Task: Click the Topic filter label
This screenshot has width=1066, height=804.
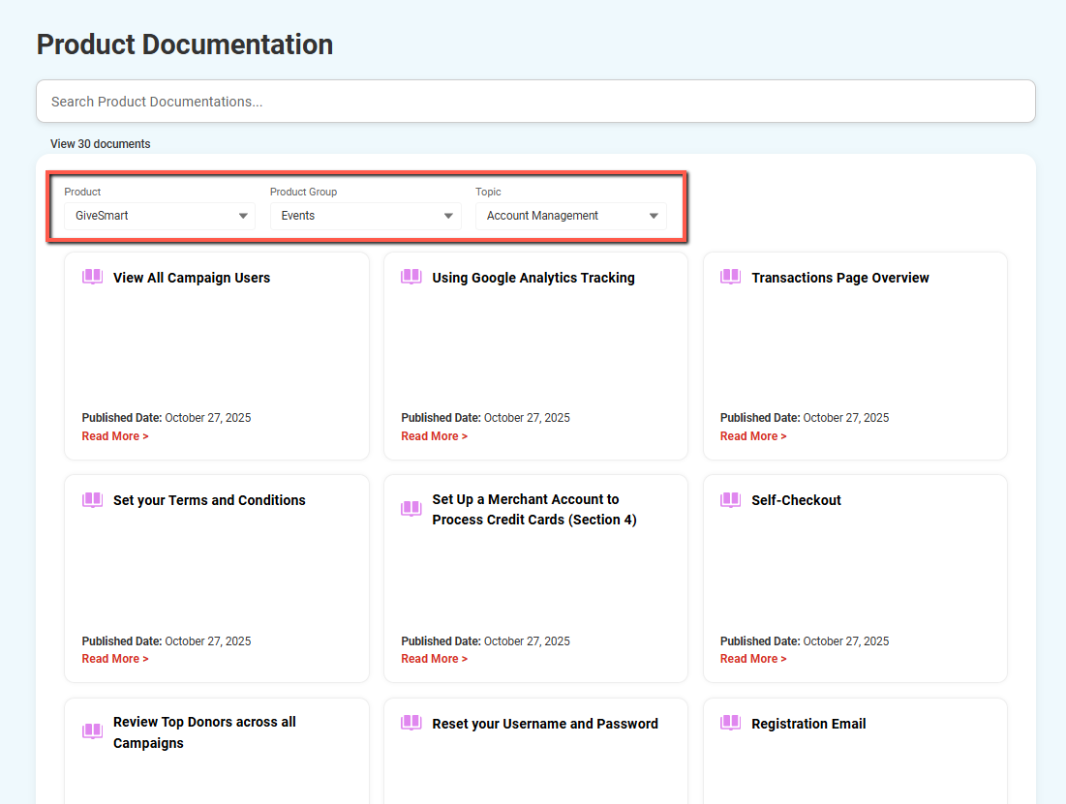Action: [x=488, y=192]
